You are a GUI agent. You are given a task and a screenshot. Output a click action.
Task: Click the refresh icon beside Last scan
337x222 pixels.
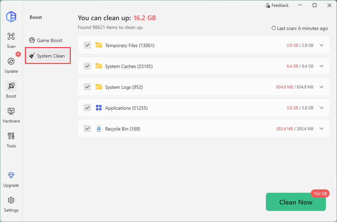pyautogui.click(x=274, y=28)
